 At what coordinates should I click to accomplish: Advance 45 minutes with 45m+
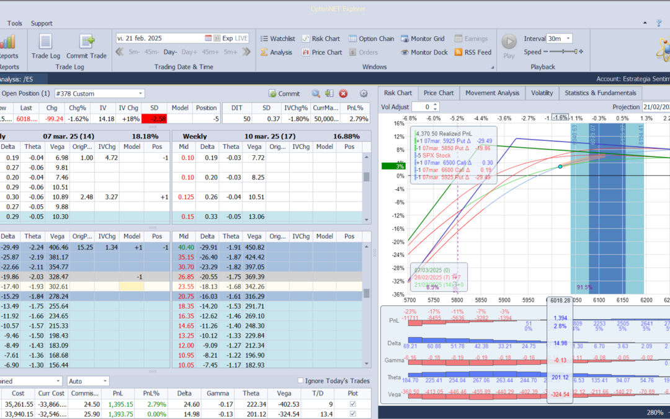coord(210,52)
